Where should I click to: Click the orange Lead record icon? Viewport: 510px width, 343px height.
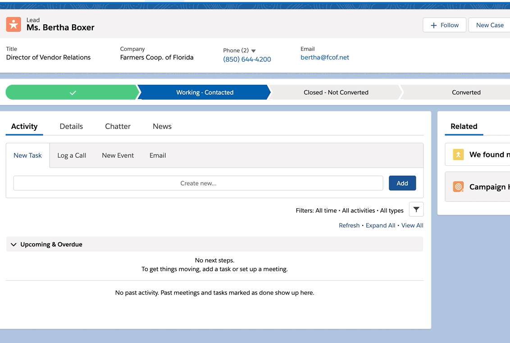coord(14,24)
